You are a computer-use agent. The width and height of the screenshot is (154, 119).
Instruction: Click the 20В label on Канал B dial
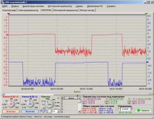(x=36, y=107)
